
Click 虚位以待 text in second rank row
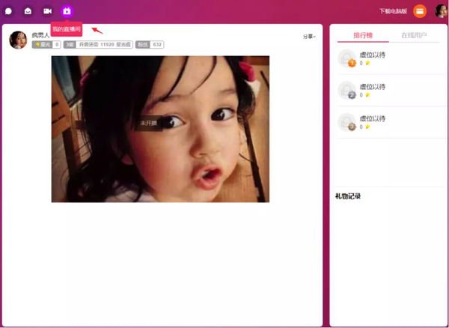[373, 87]
